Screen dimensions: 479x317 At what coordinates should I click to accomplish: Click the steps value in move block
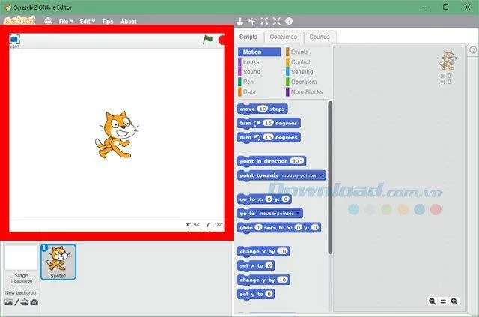pos(263,109)
